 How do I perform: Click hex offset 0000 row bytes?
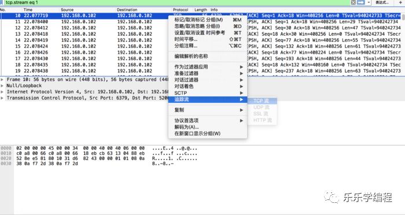[80, 148]
